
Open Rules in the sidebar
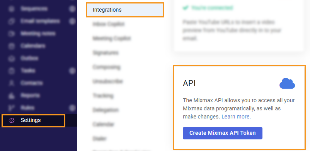(x=27, y=108)
